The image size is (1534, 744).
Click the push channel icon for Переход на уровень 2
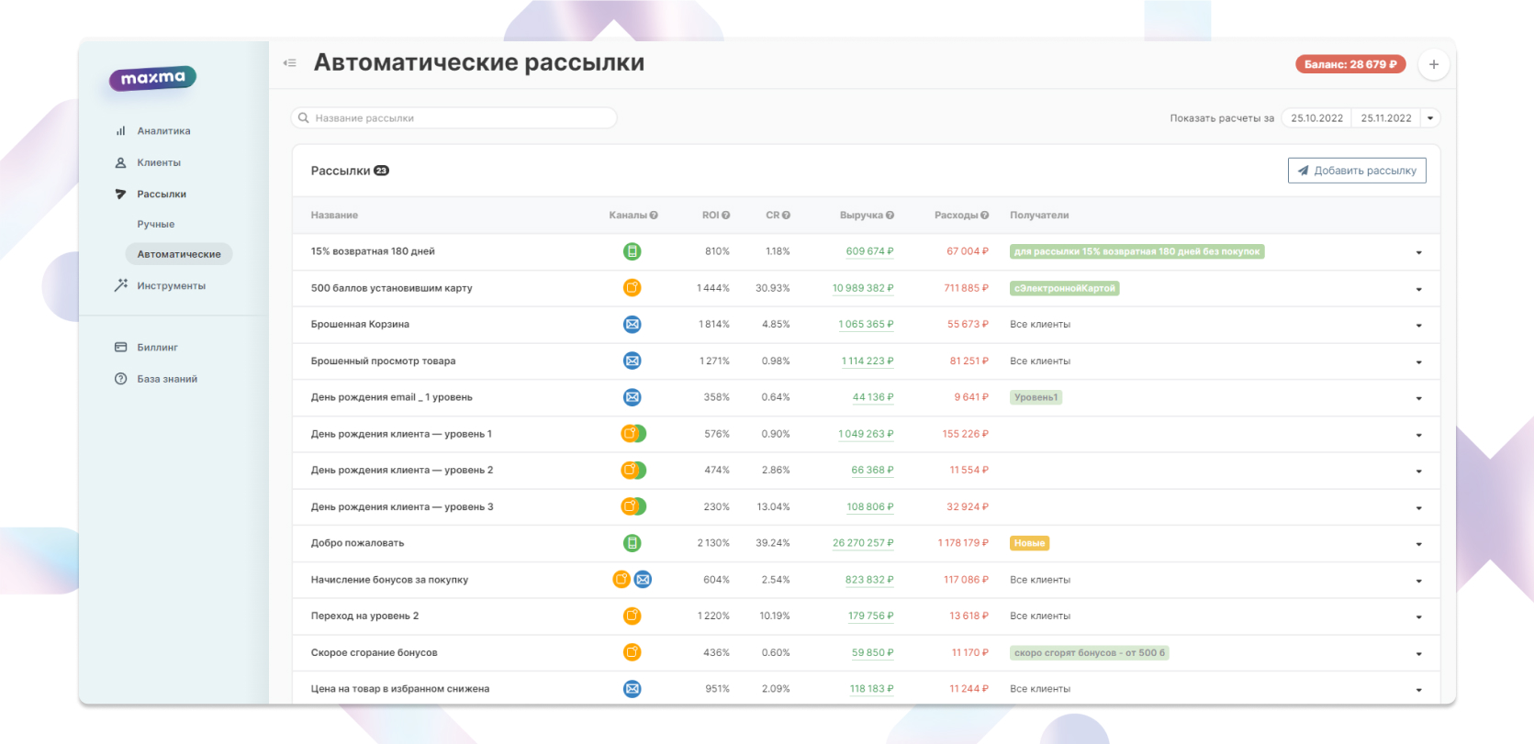[632, 616]
